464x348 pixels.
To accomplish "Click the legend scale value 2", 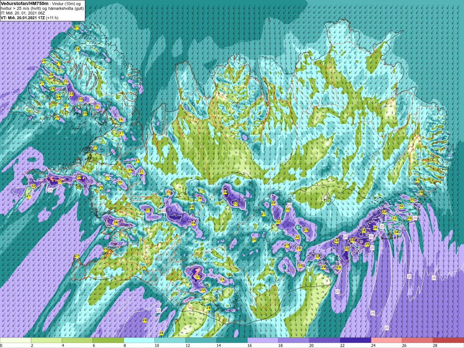I will click(x=32, y=345).
